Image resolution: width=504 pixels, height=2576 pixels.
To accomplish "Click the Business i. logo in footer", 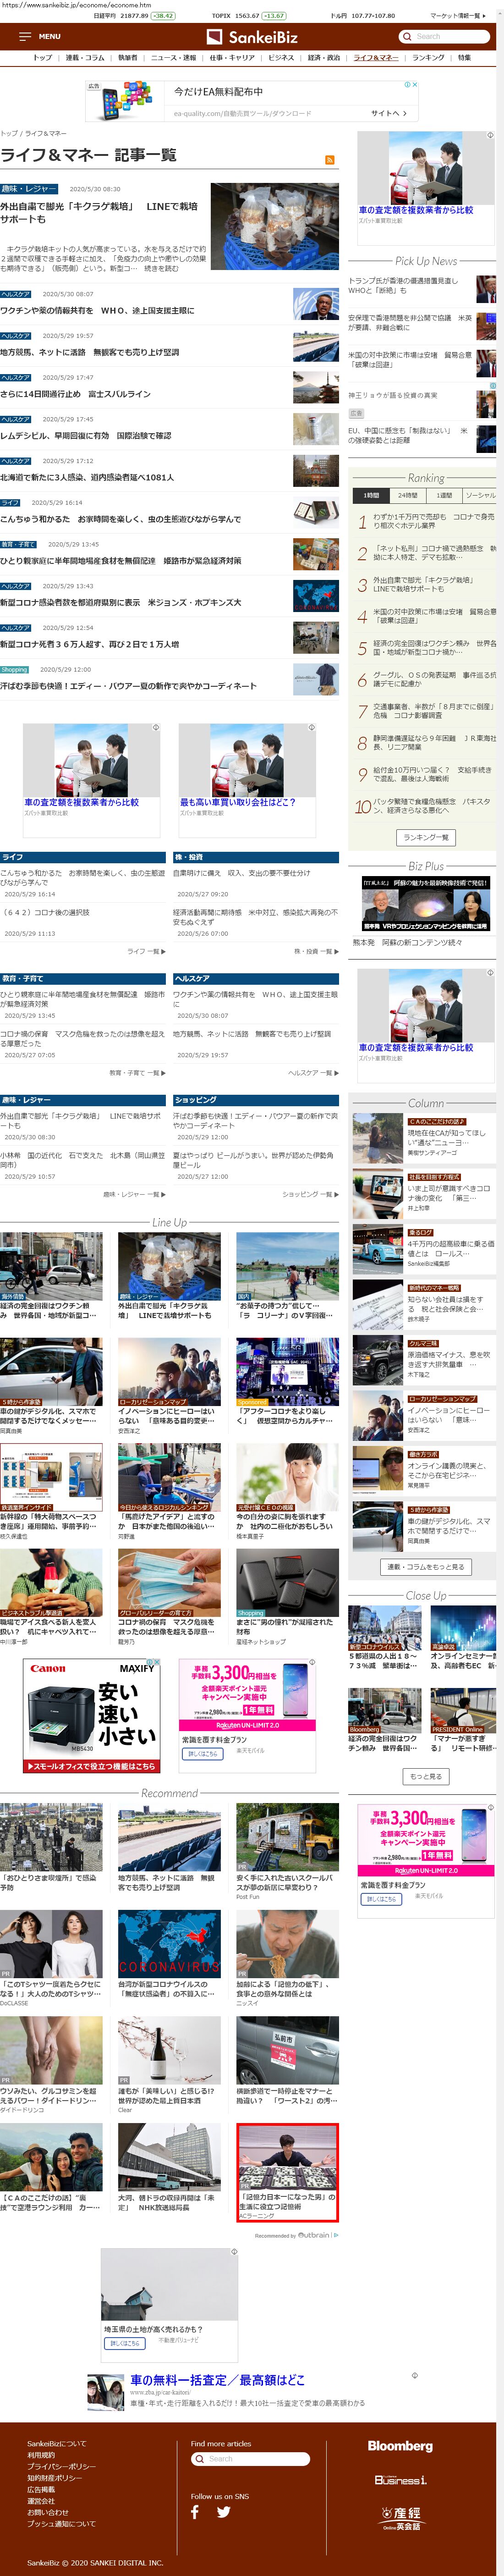I will click(400, 2479).
